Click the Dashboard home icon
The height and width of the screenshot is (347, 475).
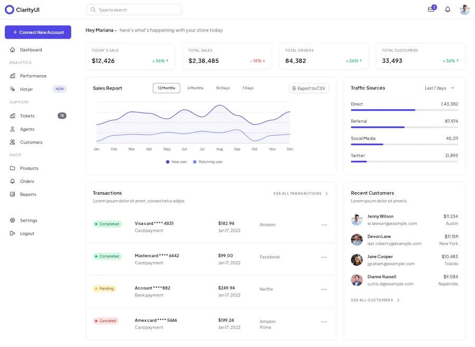tap(13, 49)
